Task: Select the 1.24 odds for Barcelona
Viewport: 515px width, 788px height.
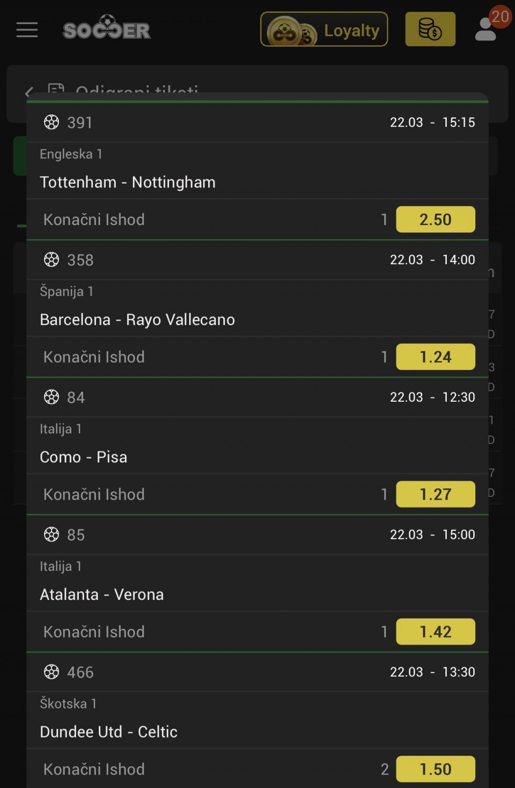Action: 435,357
